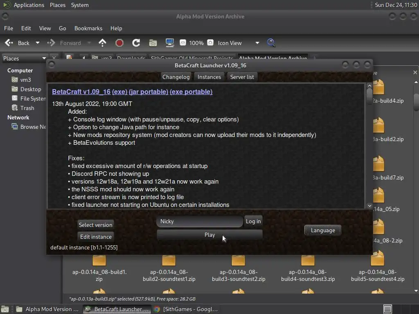Click the Computer toolbar icon
The height and width of the screenshot is (314, 419).
170,43
